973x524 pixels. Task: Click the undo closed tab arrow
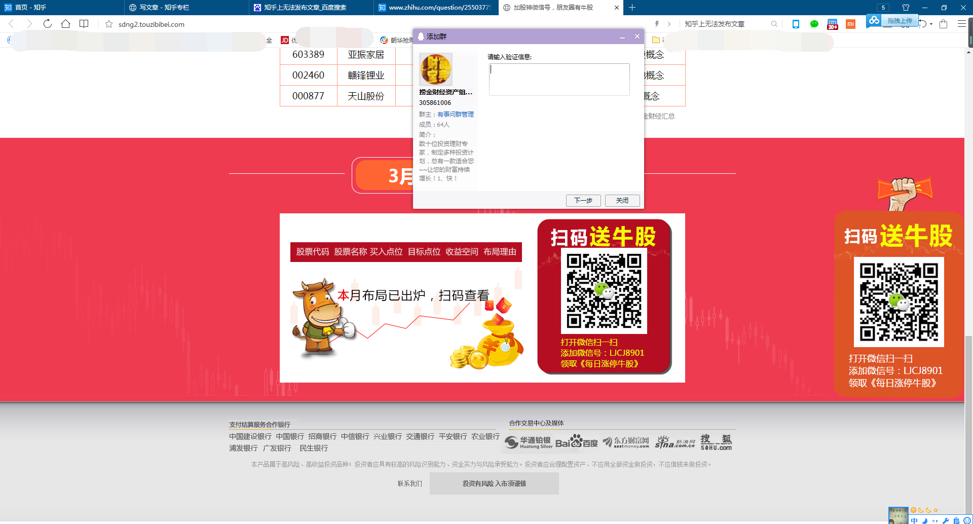pos(923,24)
